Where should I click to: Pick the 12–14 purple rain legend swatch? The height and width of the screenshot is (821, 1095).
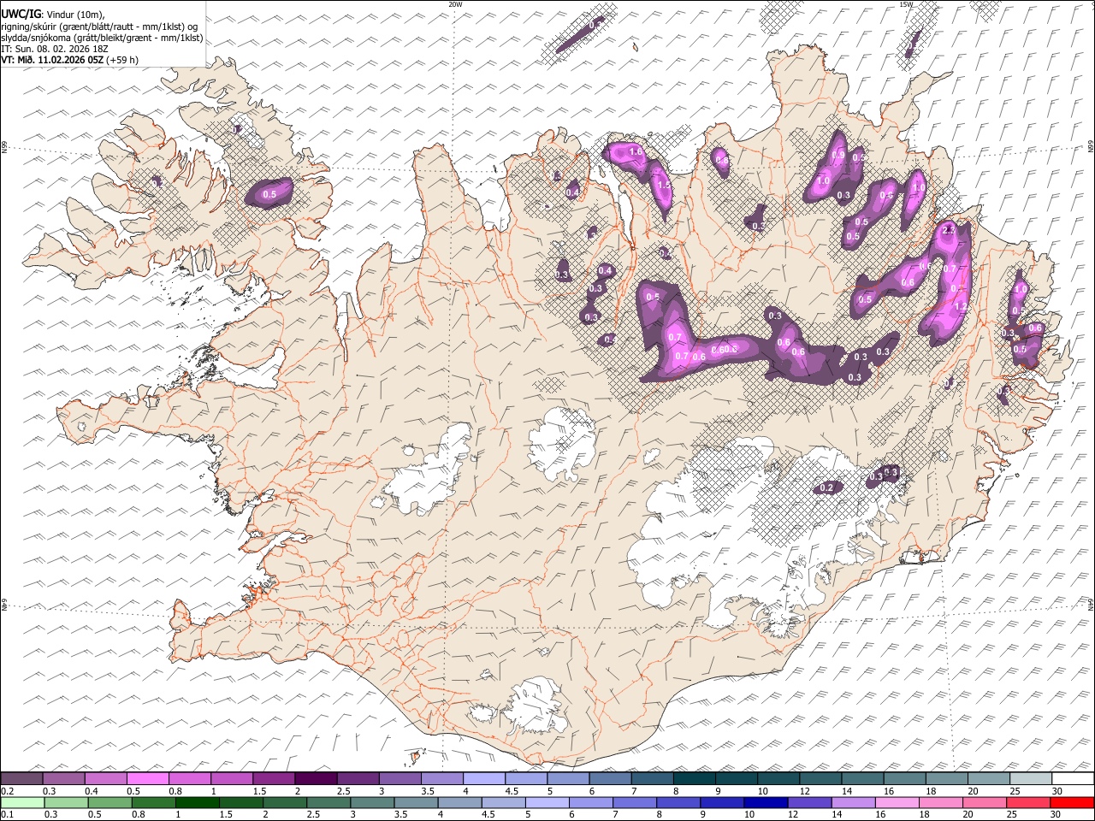click(x=809, y=802)
